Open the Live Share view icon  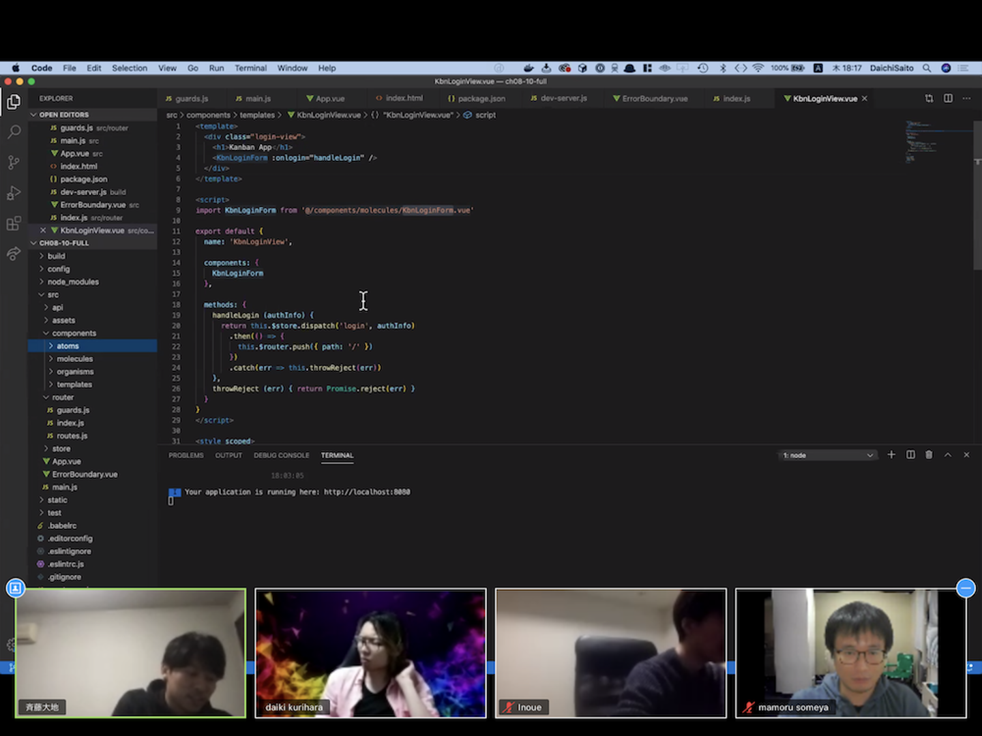point(14,254)
